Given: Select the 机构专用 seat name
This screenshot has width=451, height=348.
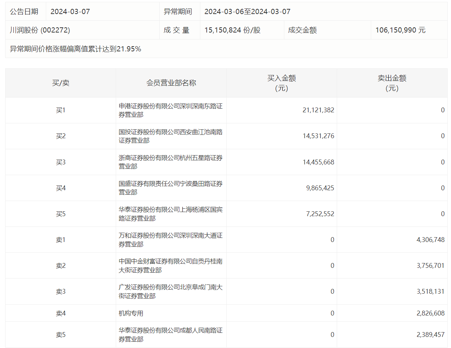Looking at the screenshot, I should 131,313.
